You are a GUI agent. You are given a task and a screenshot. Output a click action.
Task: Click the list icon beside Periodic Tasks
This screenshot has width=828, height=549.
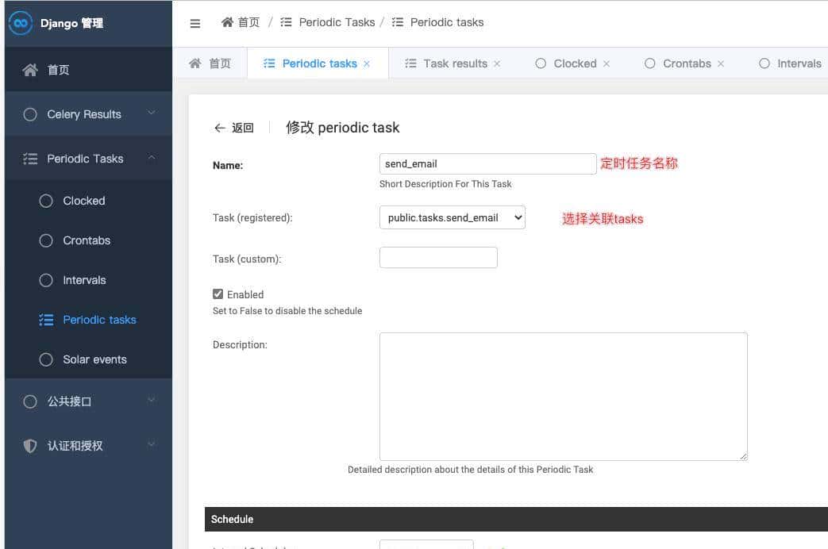tap(30, 158)
